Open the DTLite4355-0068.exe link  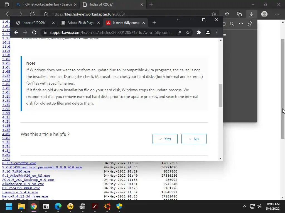[x=21, y=188]
